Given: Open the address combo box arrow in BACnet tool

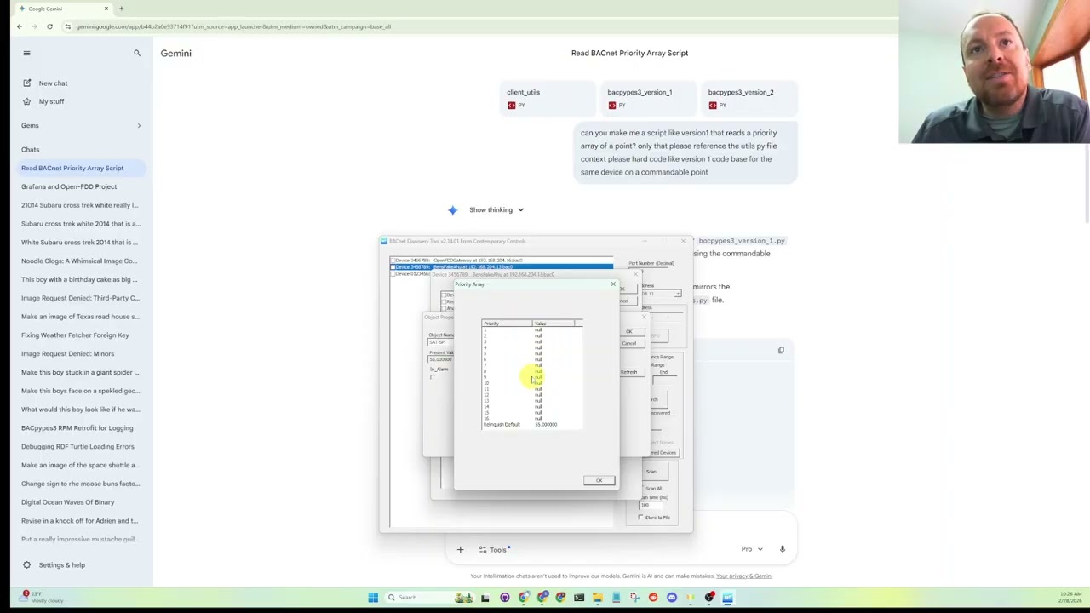Looking at the screenshot, I should (x=678, y=294).
